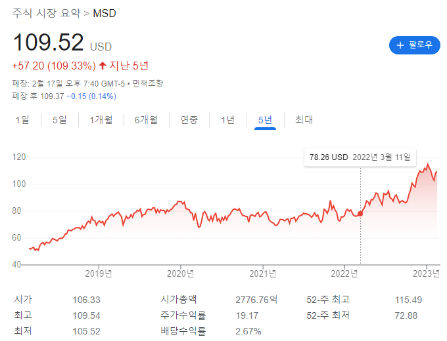
Task: Click the 2023년 x-axis label
Action: tap(427, 273)
